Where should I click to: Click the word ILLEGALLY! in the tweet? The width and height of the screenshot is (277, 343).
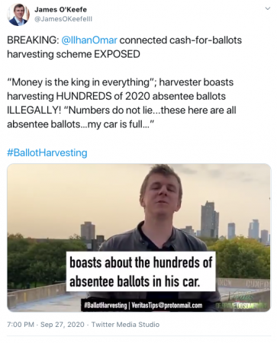click(34, 111)
